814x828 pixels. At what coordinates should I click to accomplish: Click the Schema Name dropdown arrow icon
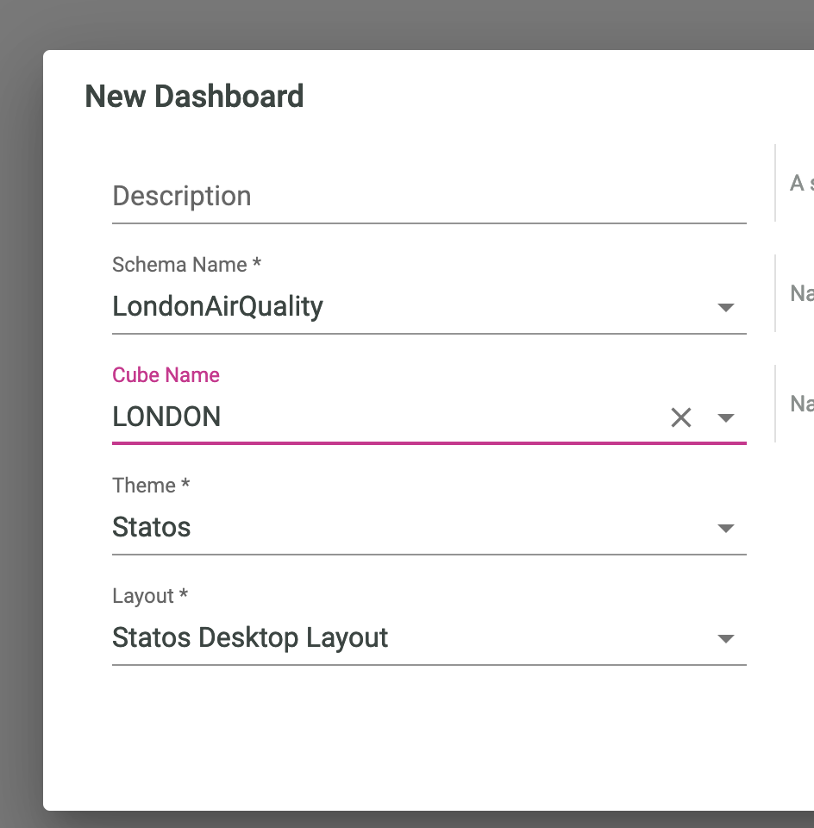tap(727, 307)
